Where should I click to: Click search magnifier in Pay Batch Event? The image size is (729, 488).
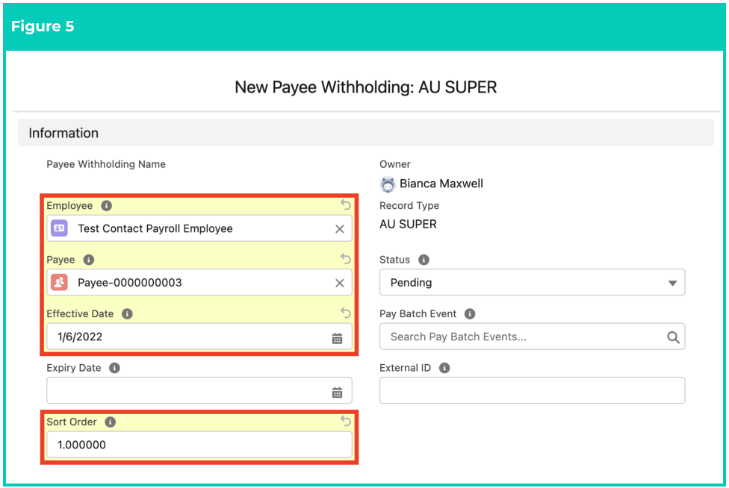coord(673,337)
